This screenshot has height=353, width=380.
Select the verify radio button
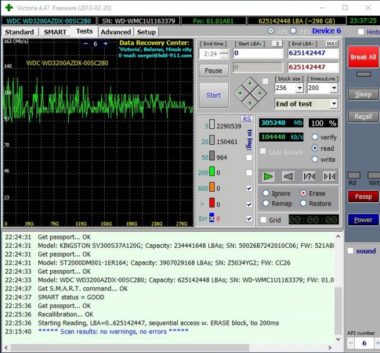(x=315, y=137)
